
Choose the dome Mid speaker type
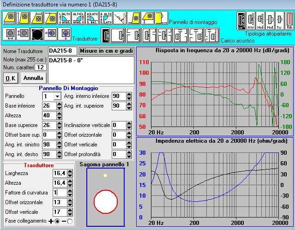click(270, 21)
